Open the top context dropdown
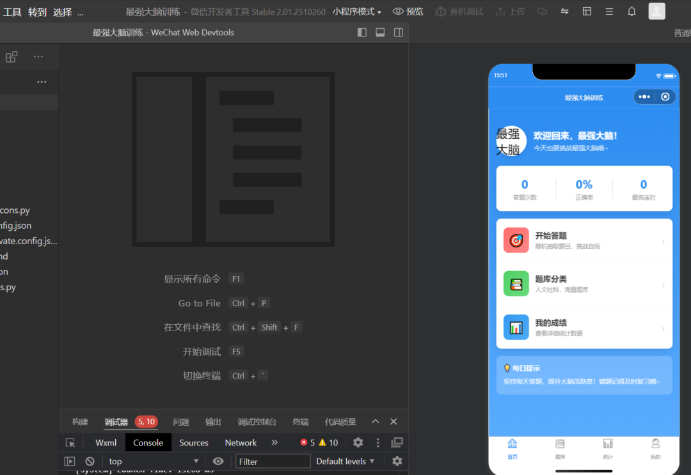This screenshot has width=691, height=475. (x=154, y=462)
